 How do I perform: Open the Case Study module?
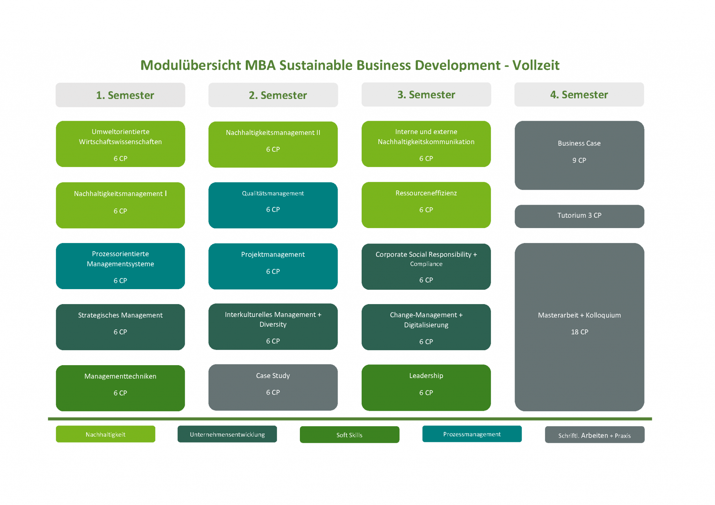(273, 387)
